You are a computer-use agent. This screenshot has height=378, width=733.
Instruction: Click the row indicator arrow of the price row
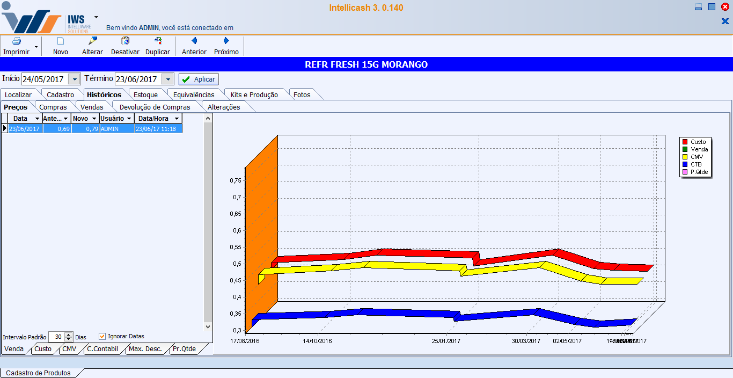tap(4, 129)
